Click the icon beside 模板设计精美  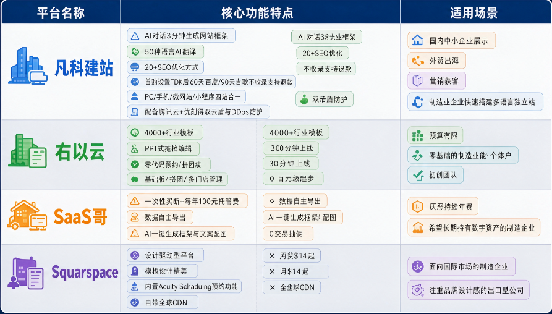click(x=135, y=271)
